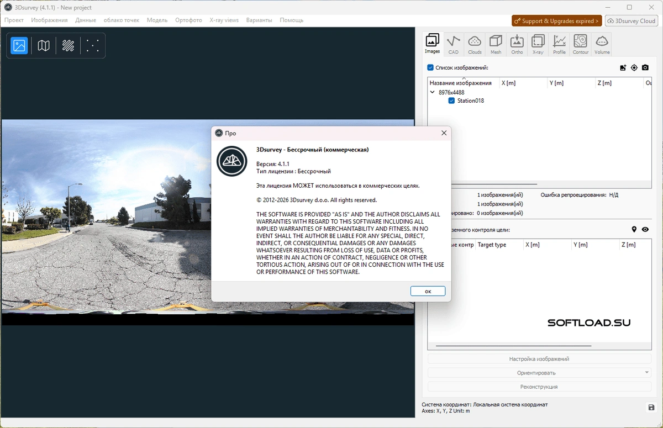Viewport: 663px width, 428px height.
Task: Open the CAD panel tab
Action: [x=454, y=44]
